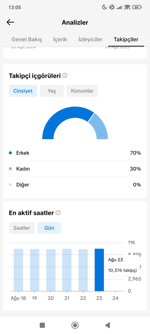Image resolution: width=150 pixels, height=334 pixels.
Task: Show active times by Saatler
Action: 22,228
